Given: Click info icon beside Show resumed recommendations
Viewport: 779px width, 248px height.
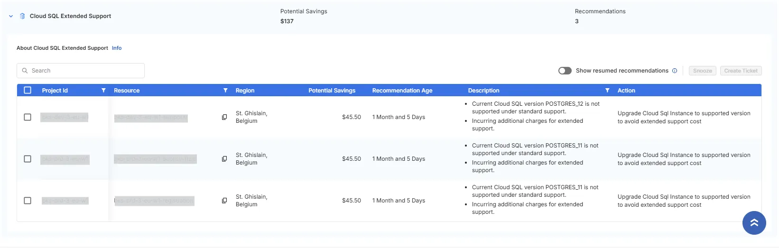Looking at the screenshot, I should coord(675,71).
